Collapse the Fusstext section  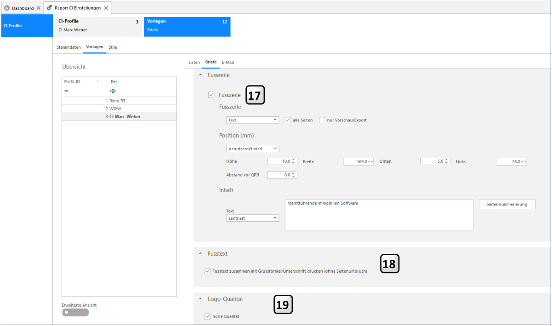tap(200, 253)
